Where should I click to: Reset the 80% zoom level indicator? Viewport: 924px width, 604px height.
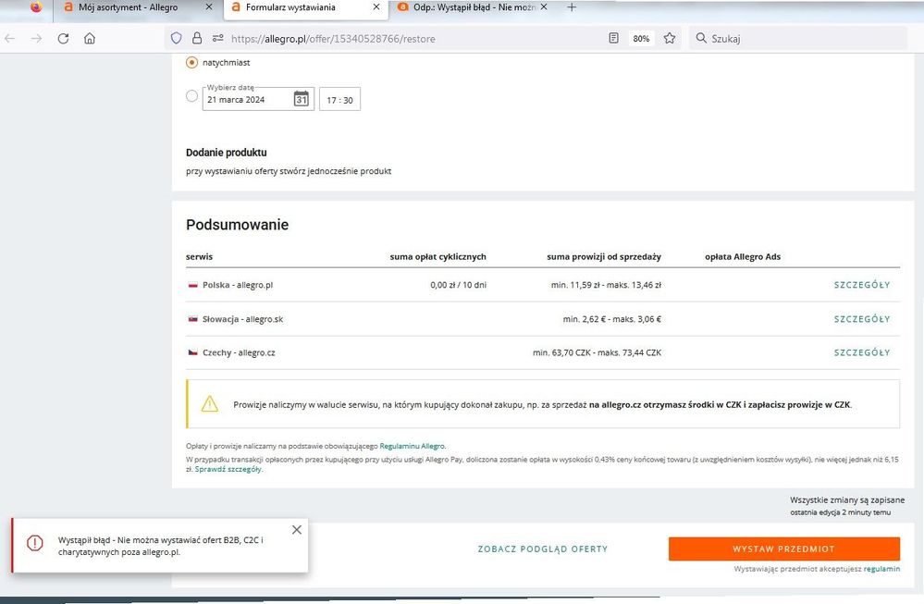(641, 39)
